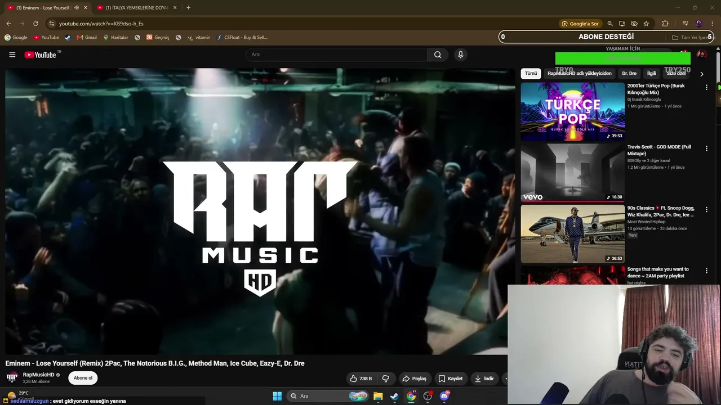Viewport: 721px width, 405px height.
Task: Open options for Travis Scott GOD MODE
Action: click(706, 148)
